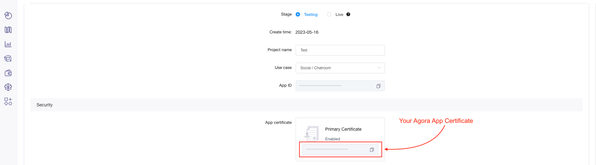
Task: Select the Testing stage radio button
Action: coord(298,14)
